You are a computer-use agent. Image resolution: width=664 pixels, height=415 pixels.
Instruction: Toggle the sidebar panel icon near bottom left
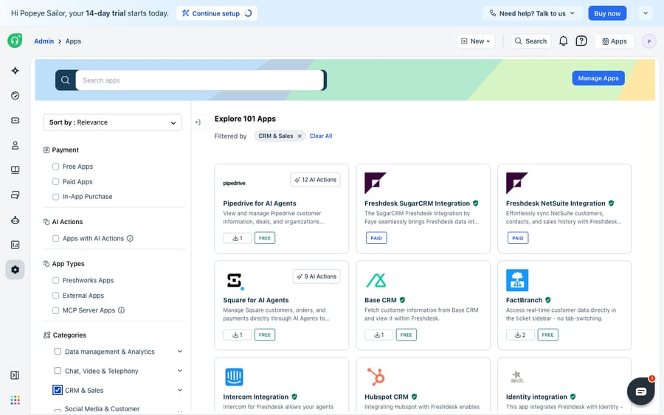point(15,375)
